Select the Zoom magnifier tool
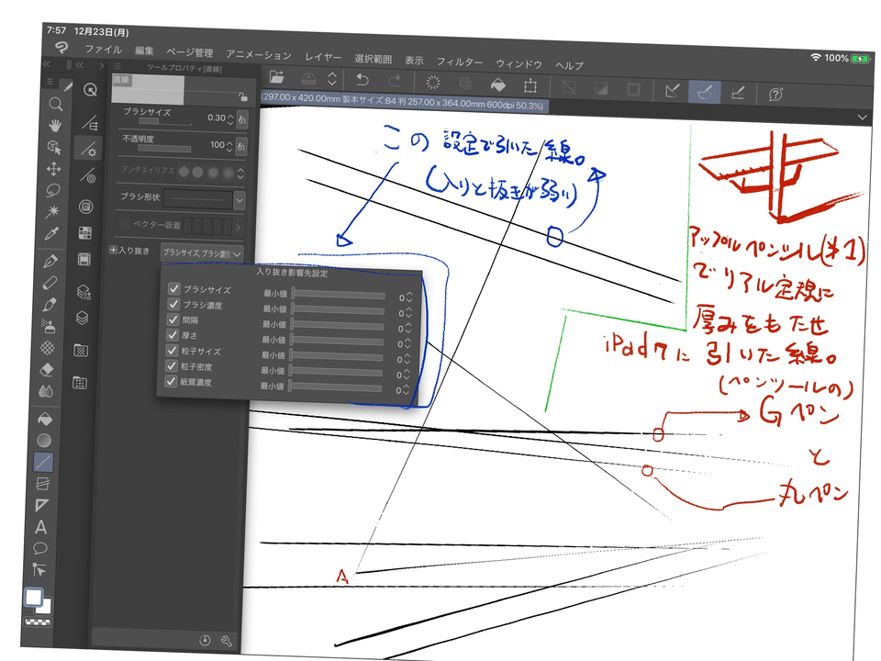Viewport: 881px width, 661px height. 55,104
